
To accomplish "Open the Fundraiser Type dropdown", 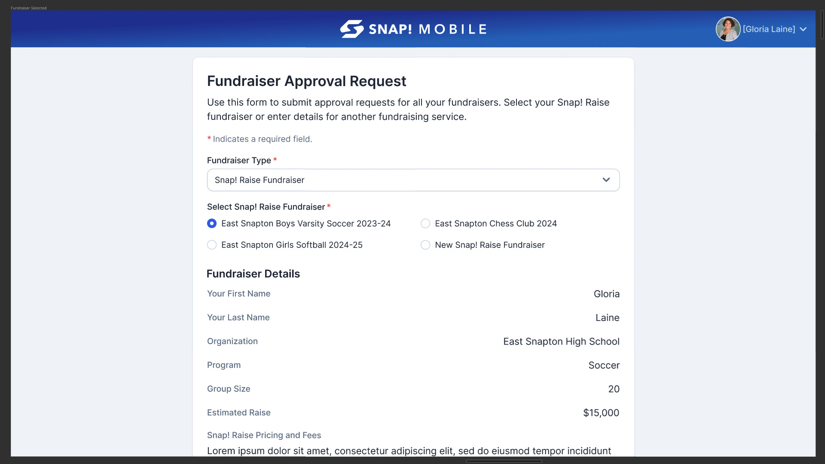I will 412,180.
